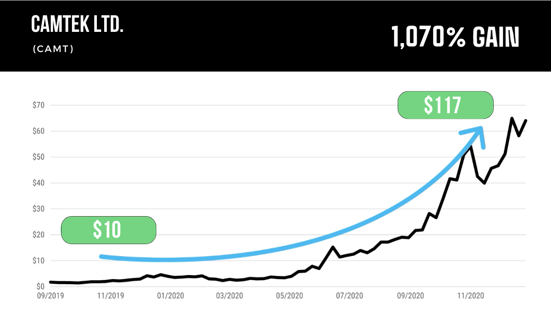Select the 09/2019 date on x-axis
Viewport: 551px width, 310px height.
click(50, 296)
